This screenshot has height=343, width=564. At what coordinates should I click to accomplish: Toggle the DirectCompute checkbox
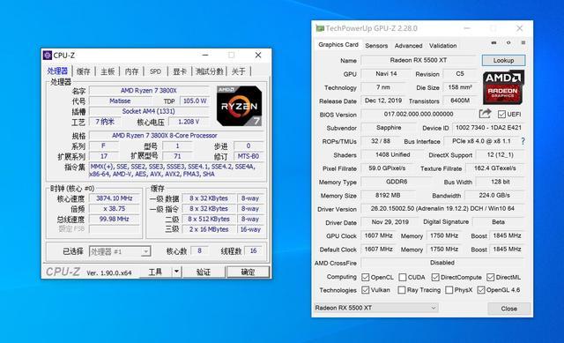pyautogui.click(x=435, y=277)
